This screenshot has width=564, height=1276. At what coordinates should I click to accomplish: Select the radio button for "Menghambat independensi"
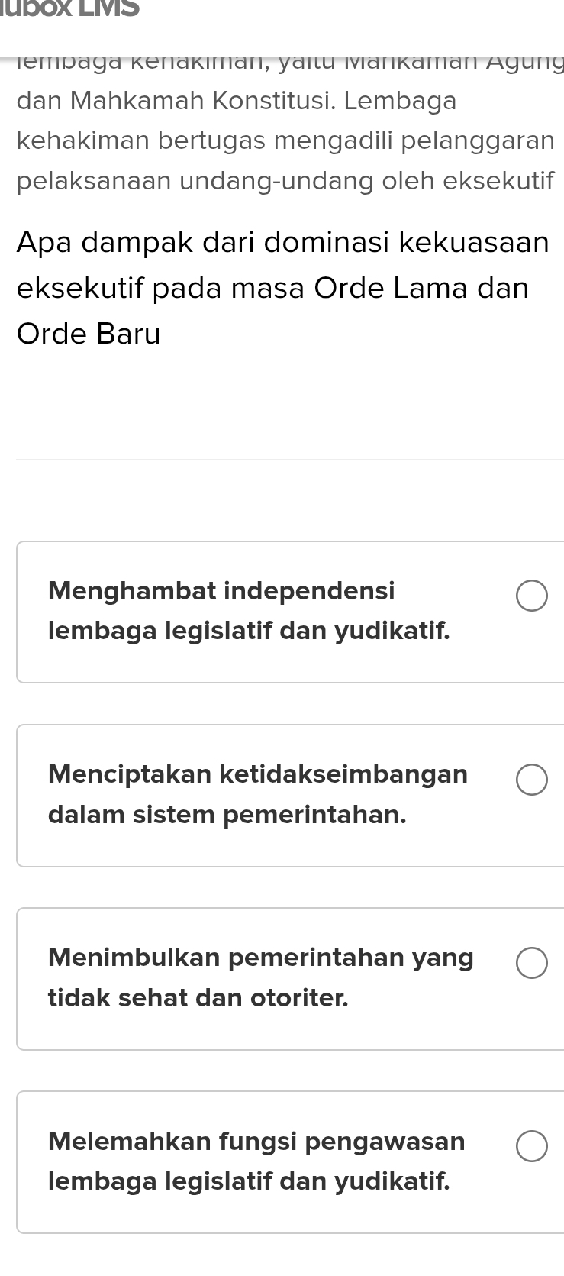point(531,596)
